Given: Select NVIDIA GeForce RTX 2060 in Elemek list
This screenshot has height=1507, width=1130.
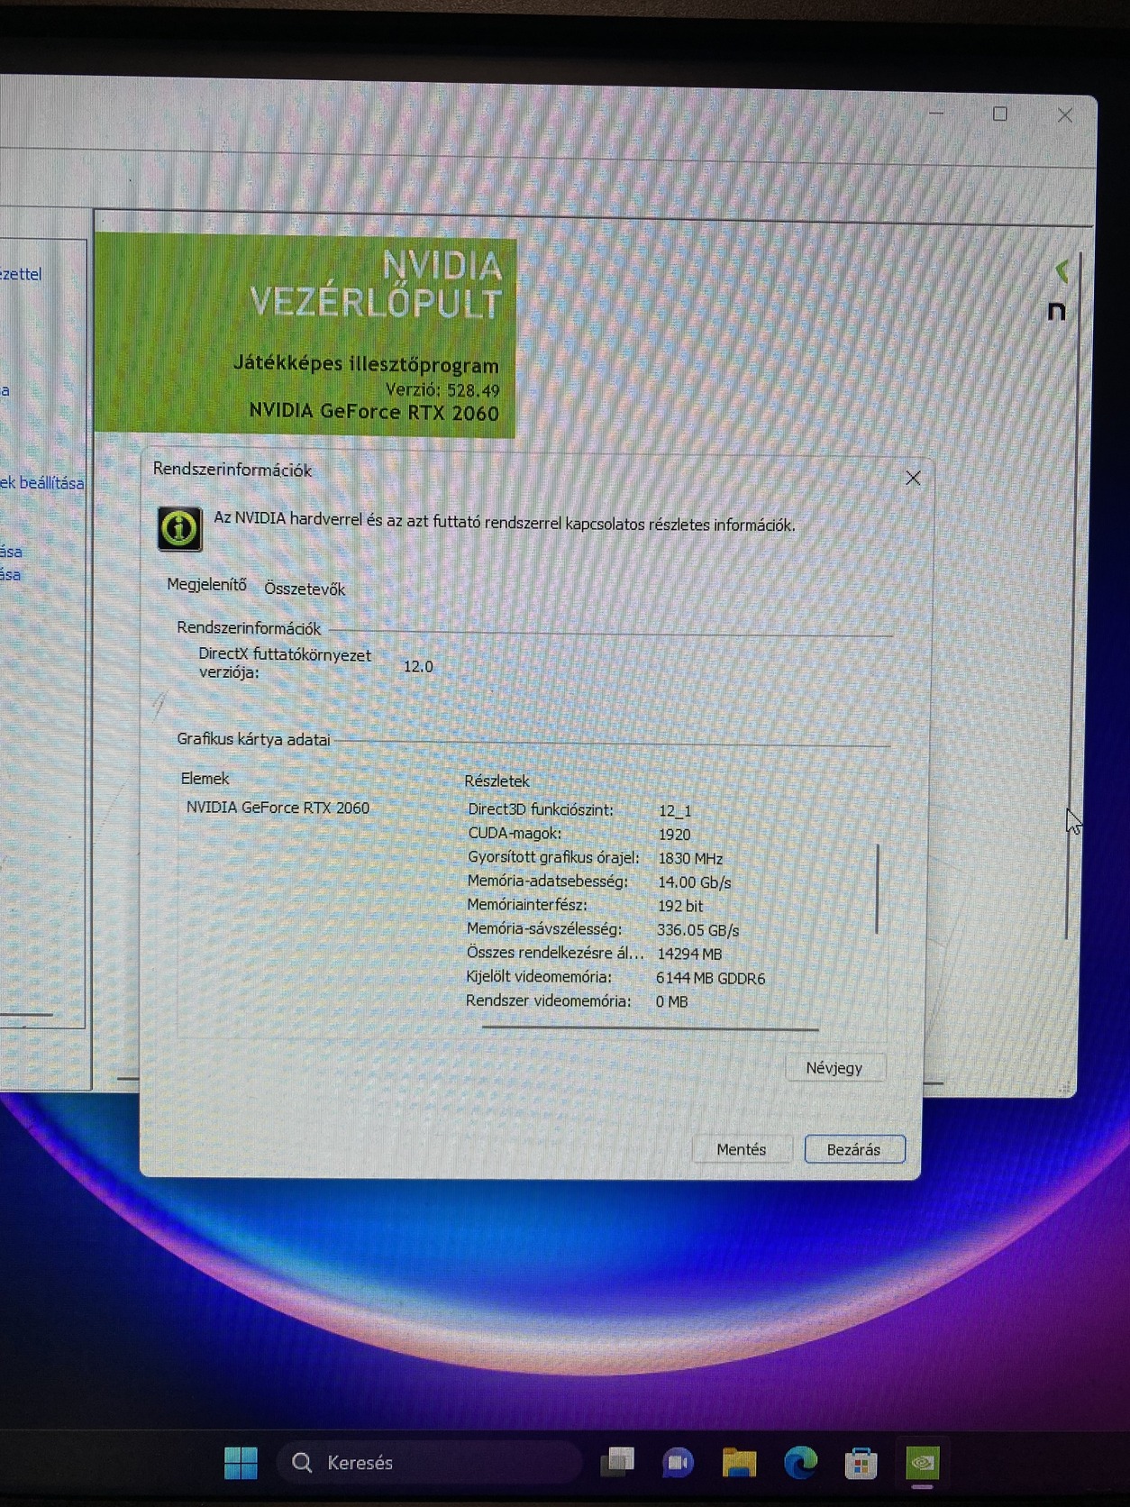Looking at the screenshot, I should [x=278, y=808].
